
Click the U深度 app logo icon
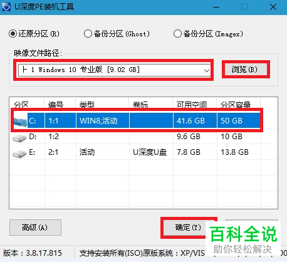(x=6, y=7)
